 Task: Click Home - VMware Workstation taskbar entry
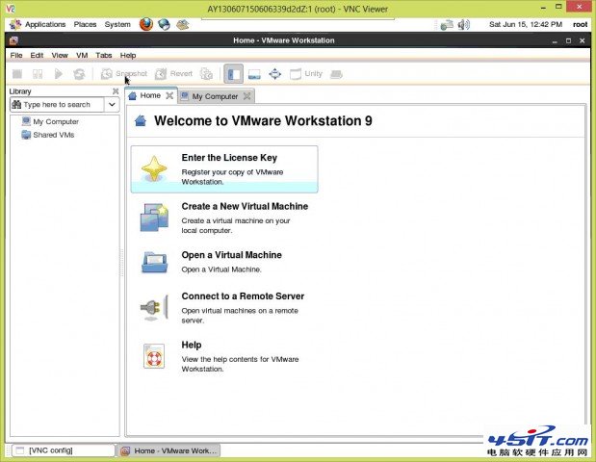[x=168, y=451]
